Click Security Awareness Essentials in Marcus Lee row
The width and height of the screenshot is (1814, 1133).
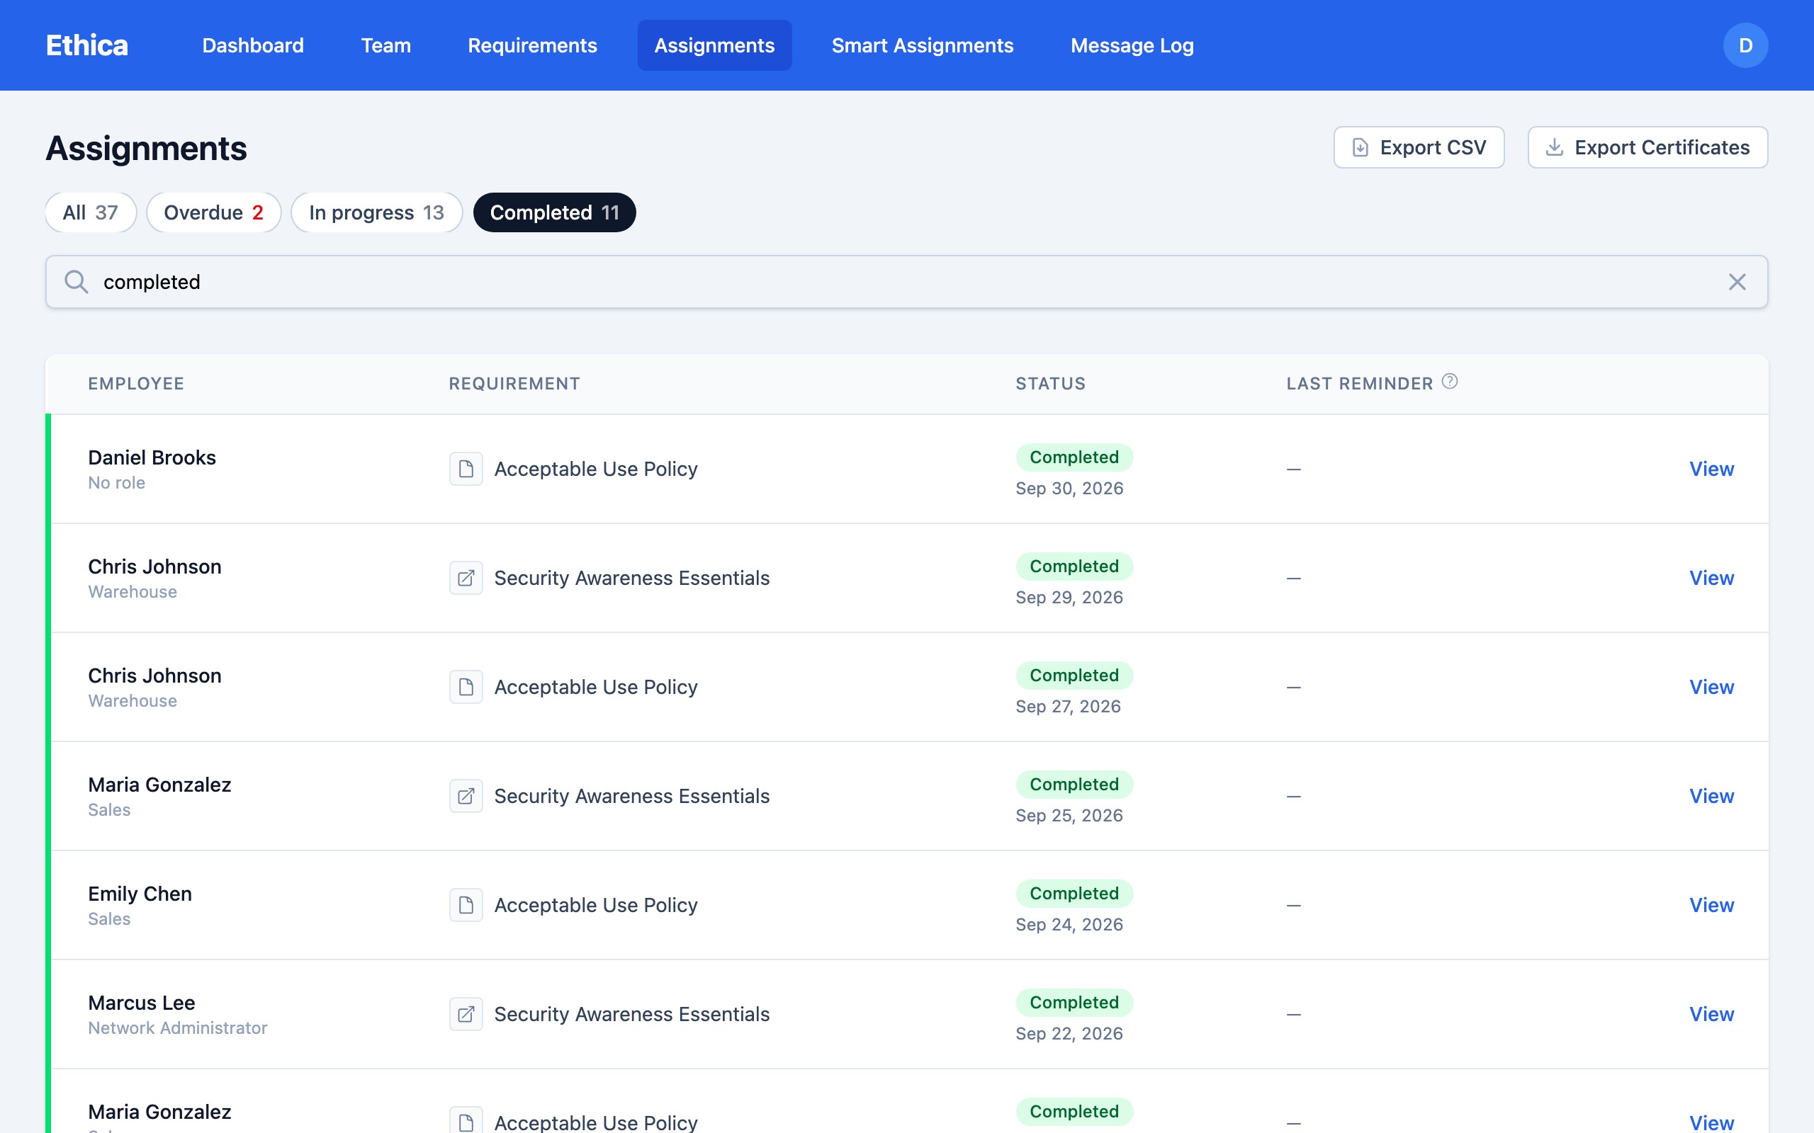pos(632,1014)
